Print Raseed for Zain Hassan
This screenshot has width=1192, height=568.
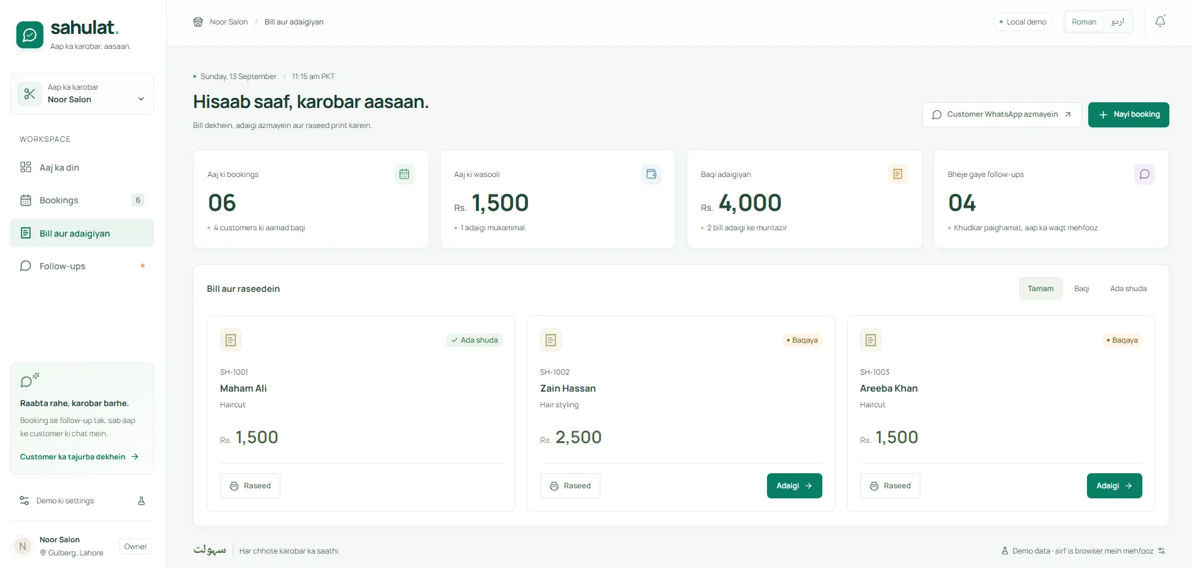[570, 486]
